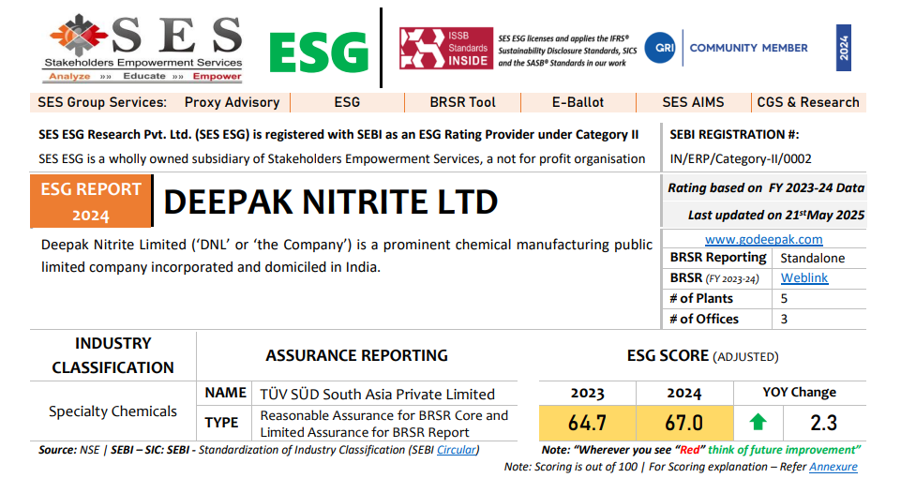Click the "Red think of future improvement" note
The width and height of the screenshot is (901, 478).
pos(701,450)
